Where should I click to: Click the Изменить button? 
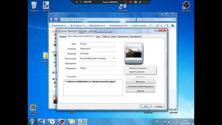click(x=140, y=82)
